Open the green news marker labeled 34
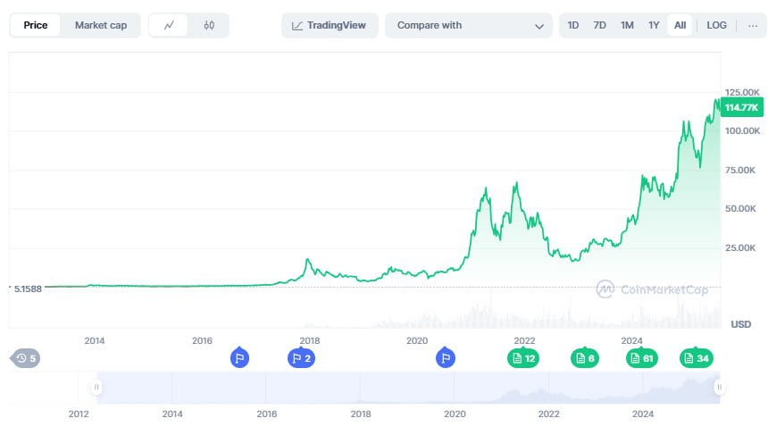 pos(696,358)
